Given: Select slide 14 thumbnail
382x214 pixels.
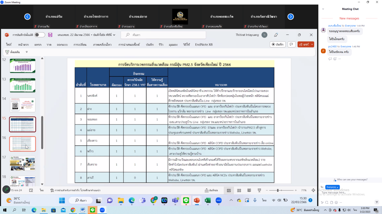Looking at the screenshot, I should click(x=23, y=105).
